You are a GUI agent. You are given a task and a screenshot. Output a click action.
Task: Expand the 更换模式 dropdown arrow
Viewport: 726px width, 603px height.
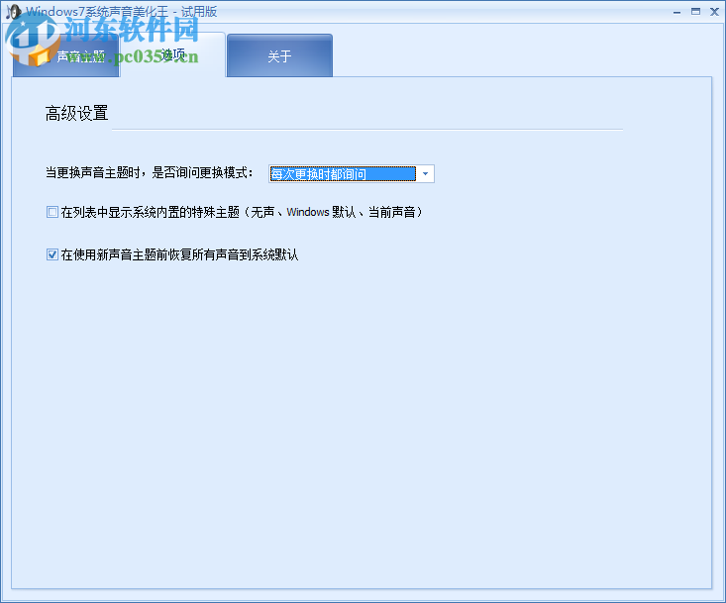point(425,174)
